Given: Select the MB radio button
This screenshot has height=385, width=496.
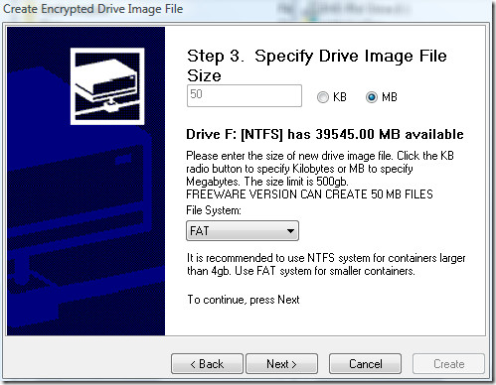Looking at the screenshot, I should [x=372, y=97].
